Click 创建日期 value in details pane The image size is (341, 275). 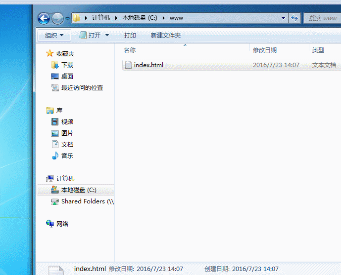(255, 269)
